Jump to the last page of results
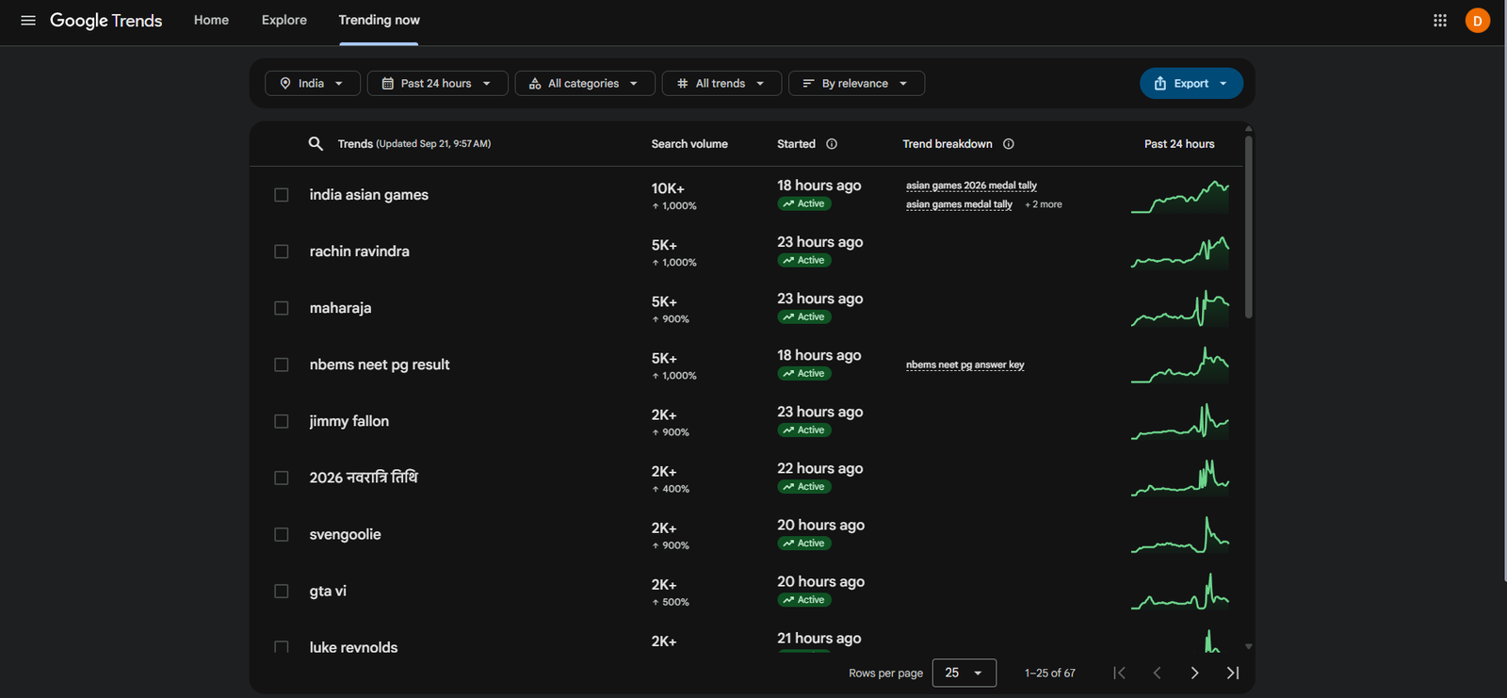1507x698 pixels. pyautogui.click(x=1232, y=673)
